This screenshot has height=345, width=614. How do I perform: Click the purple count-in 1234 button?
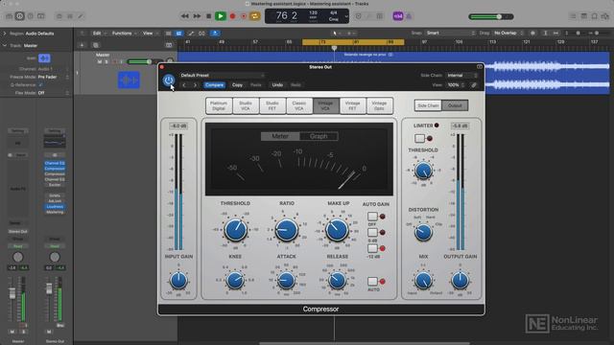point(398,16)
